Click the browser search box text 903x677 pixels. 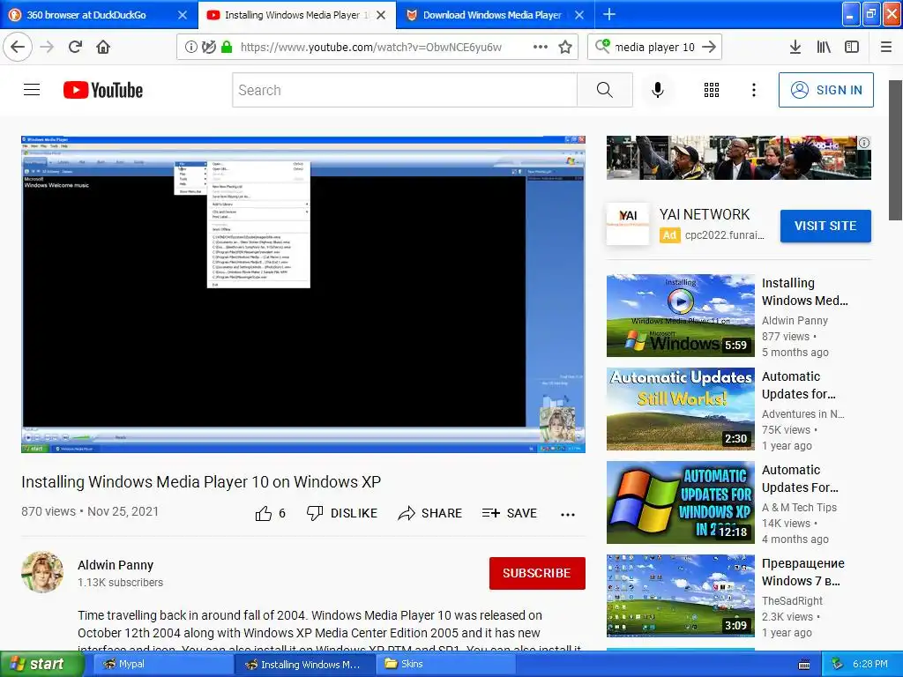pos(655,47)
